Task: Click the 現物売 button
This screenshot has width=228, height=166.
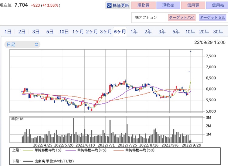Action: (x=168, y=5)
